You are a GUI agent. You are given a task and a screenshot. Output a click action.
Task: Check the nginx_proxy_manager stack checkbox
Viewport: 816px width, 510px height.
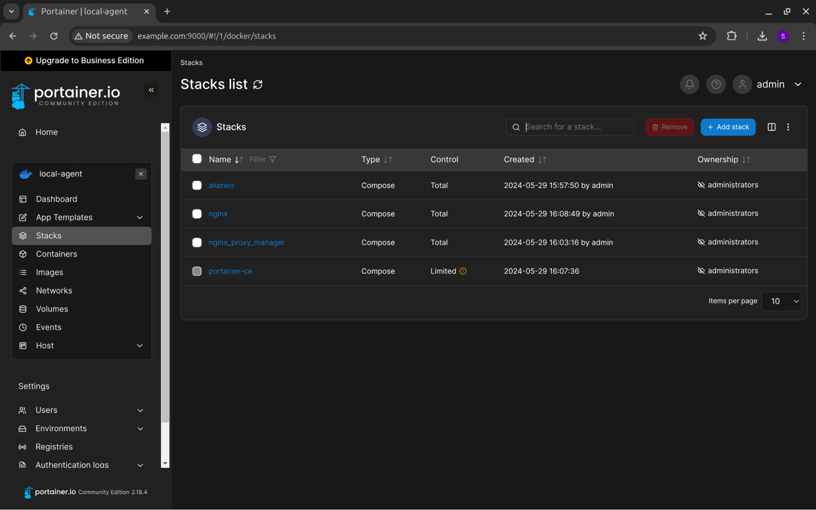(x=197, y=242)
